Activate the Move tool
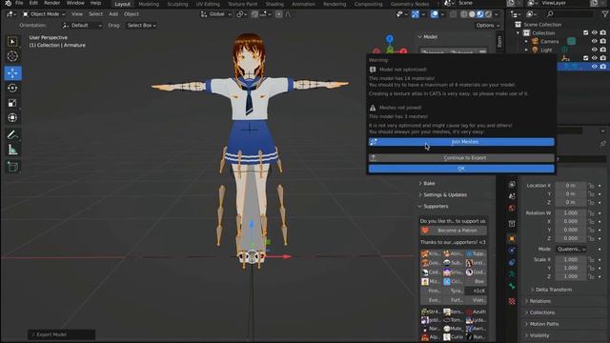This screenshot has height=343, width=610. pyautogui.click(x=12, y=72)
